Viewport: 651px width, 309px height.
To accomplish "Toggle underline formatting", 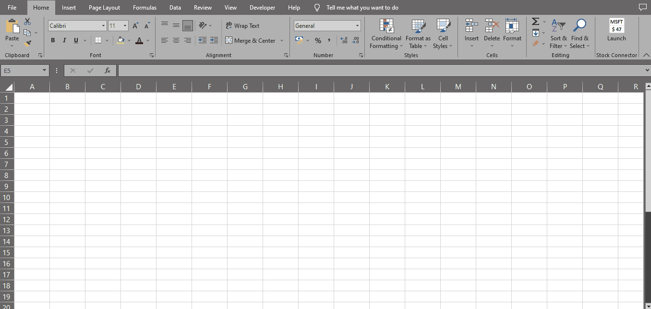I will pyautogui.click(x=76, y=40).
